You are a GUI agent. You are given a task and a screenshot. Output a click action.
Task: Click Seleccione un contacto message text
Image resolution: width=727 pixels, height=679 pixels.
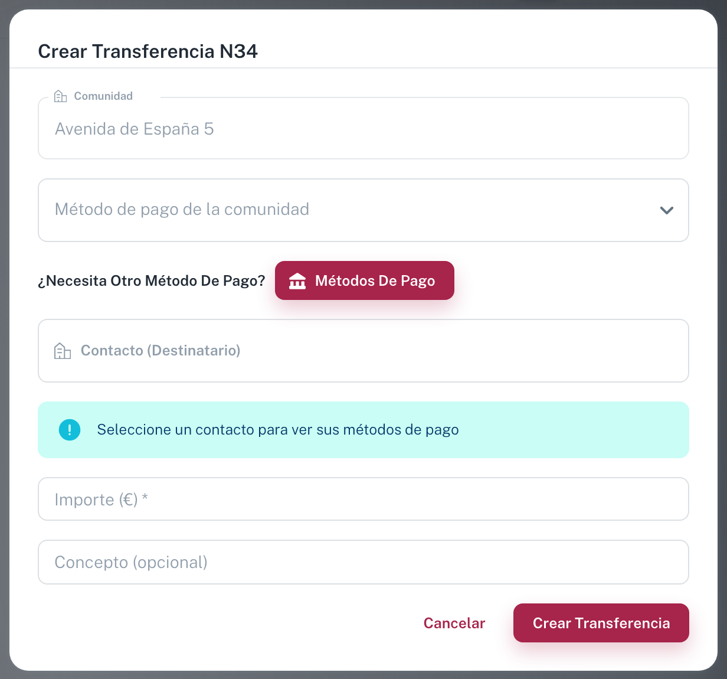(278, 430)
